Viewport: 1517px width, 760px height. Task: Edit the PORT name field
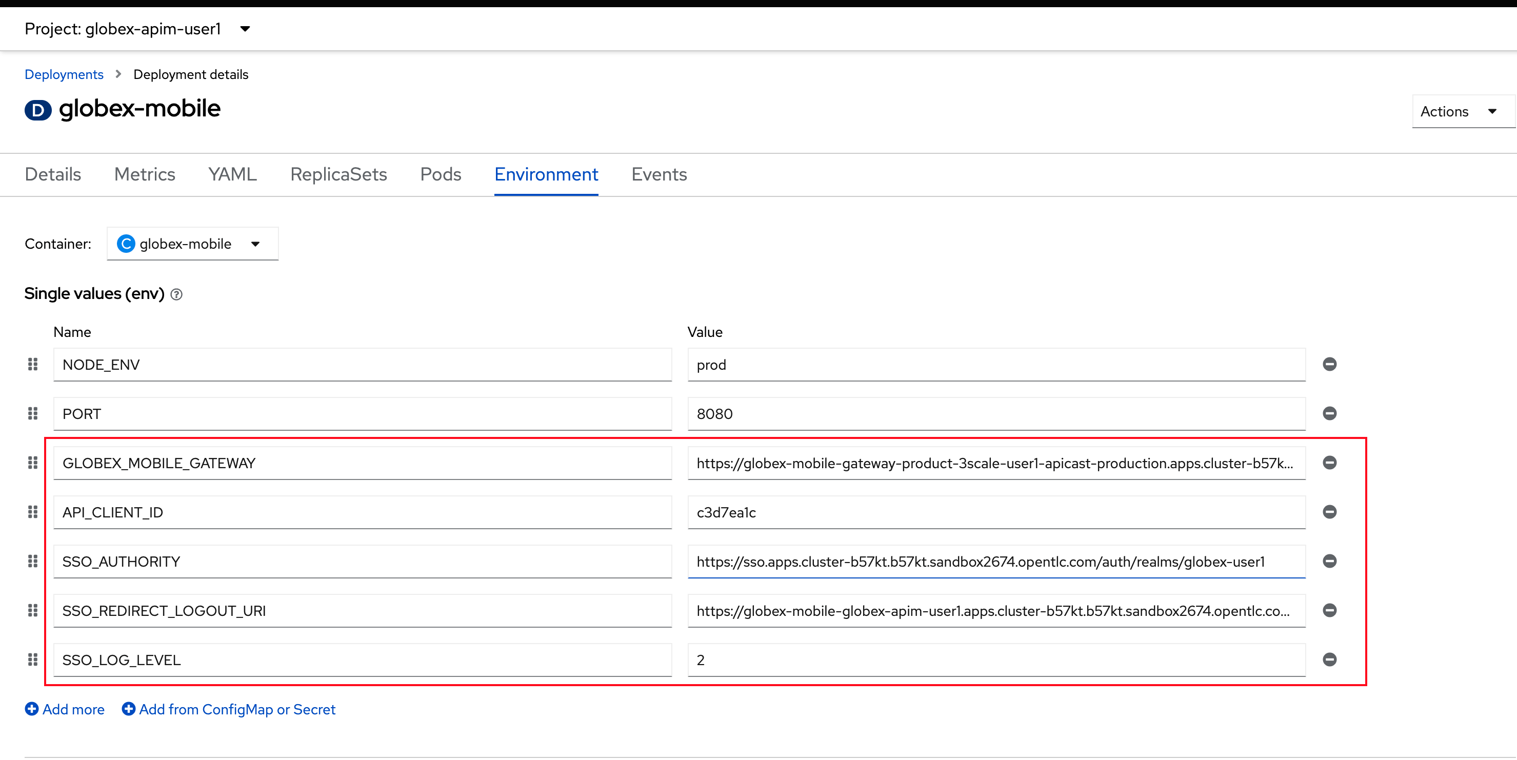coord(362,414)
